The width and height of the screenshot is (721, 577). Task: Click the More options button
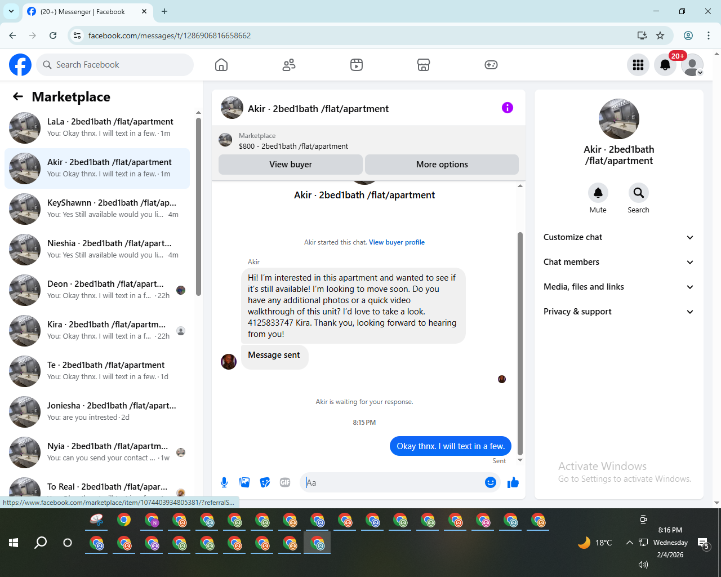[x=442, y=165]
